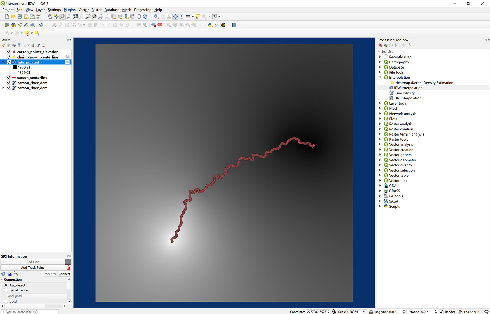Refresh the map canvas with blue arrows icon
490x314 pixels.
click(145, 17)
